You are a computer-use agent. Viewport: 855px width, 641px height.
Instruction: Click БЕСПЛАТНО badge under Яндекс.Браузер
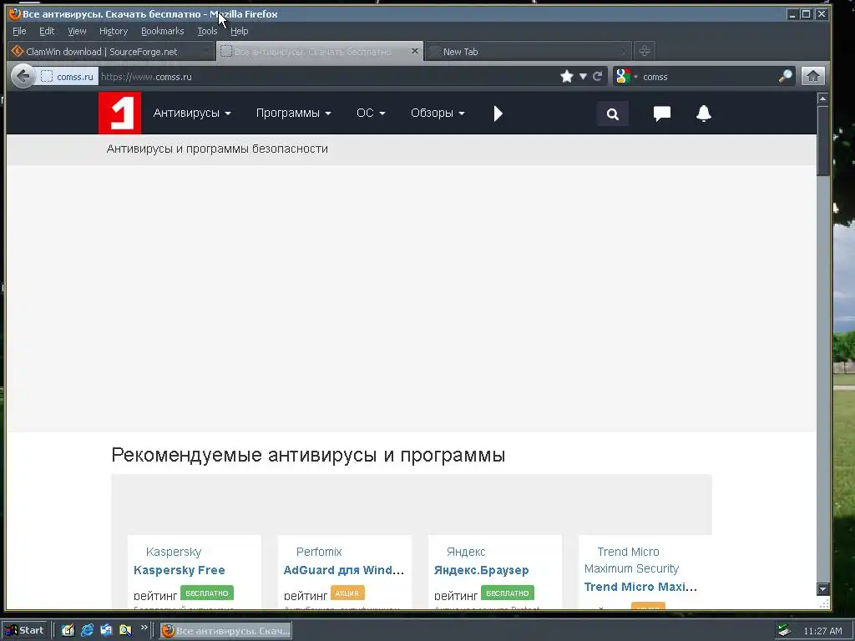point(507,593)
